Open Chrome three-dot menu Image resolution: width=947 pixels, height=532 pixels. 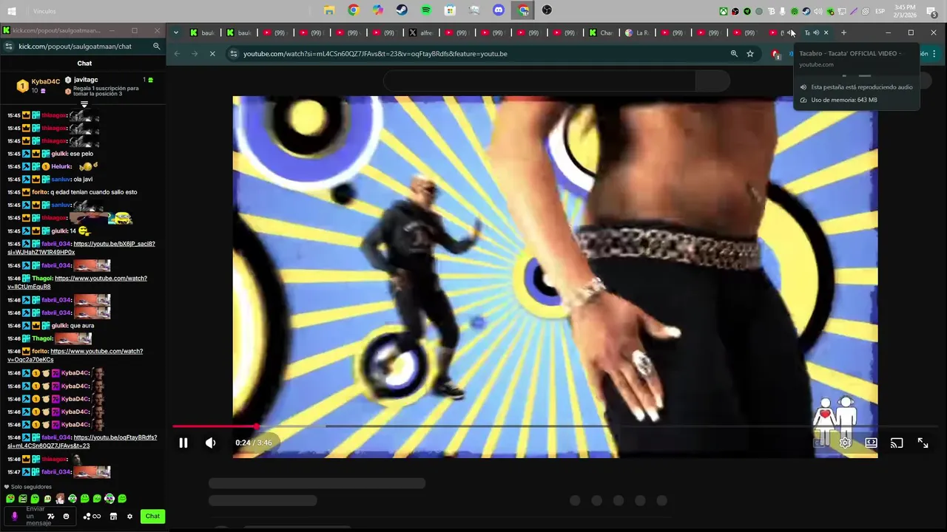pos(934,54)
